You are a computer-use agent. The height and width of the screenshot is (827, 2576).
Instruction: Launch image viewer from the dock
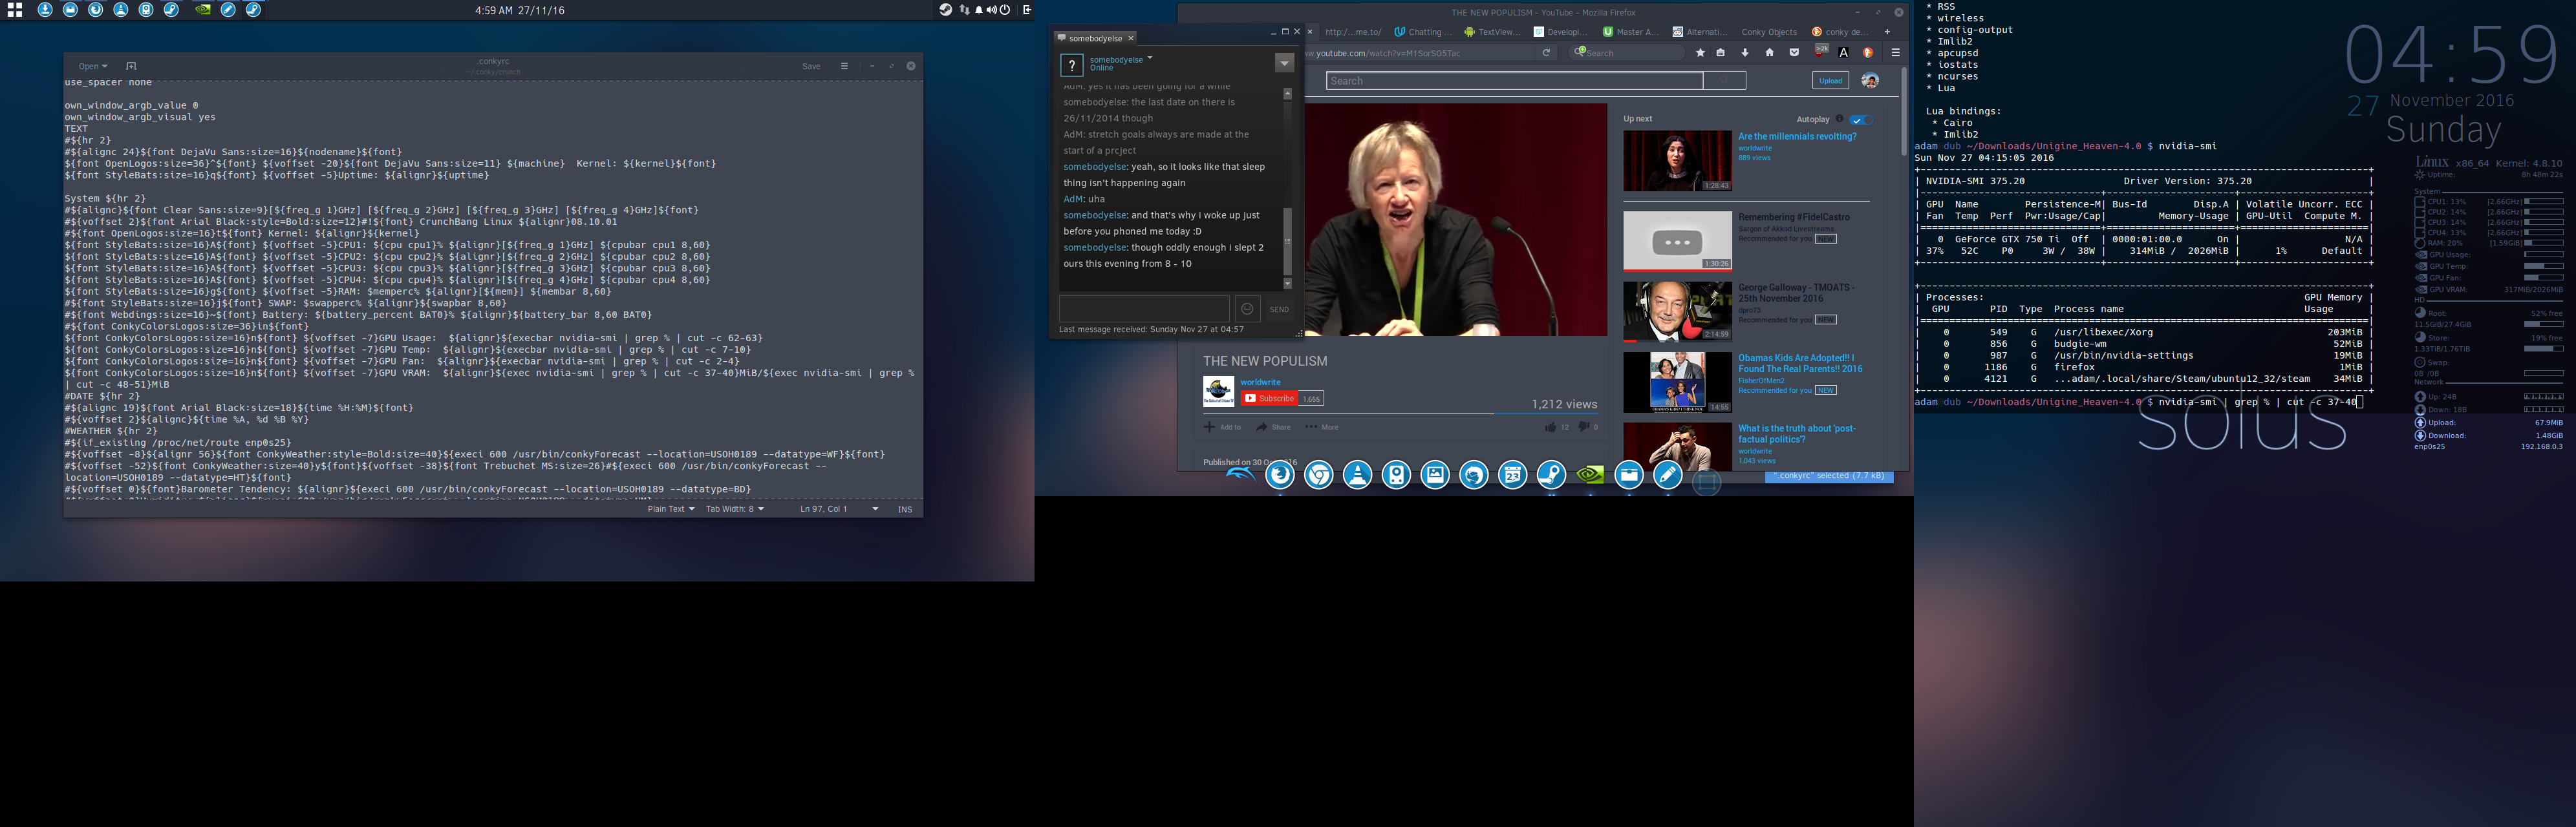[x=1435, y=476]
